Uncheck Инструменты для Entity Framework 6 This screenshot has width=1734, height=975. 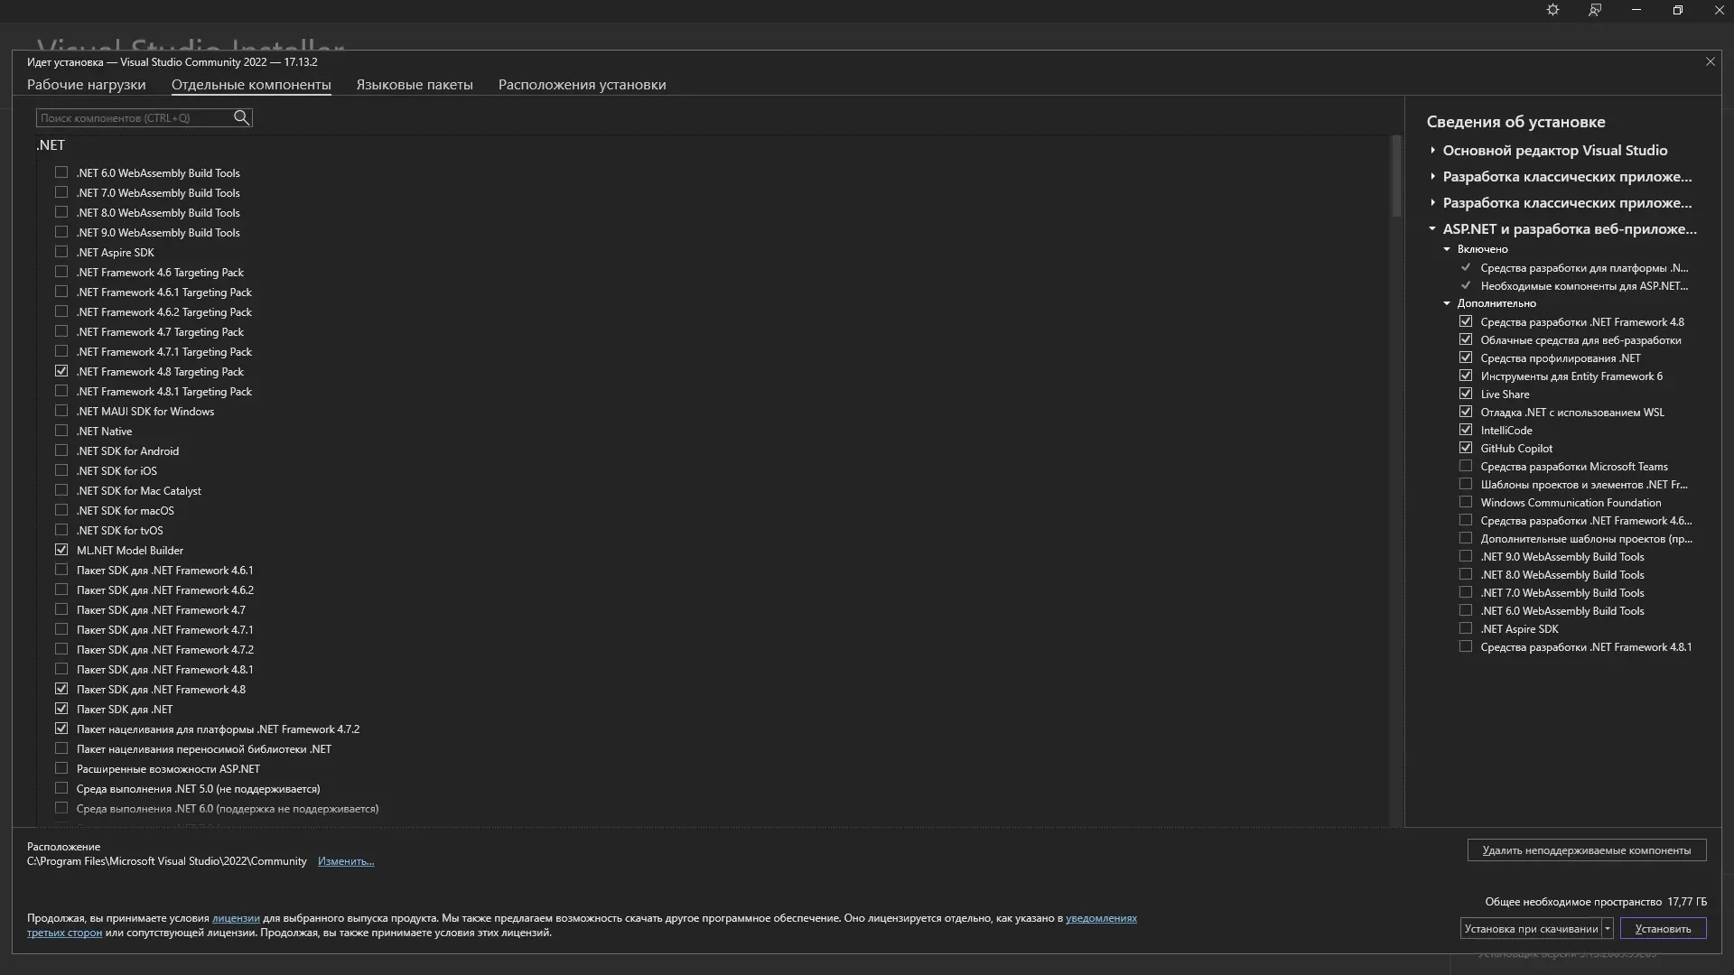click(x=1466, y=376)
